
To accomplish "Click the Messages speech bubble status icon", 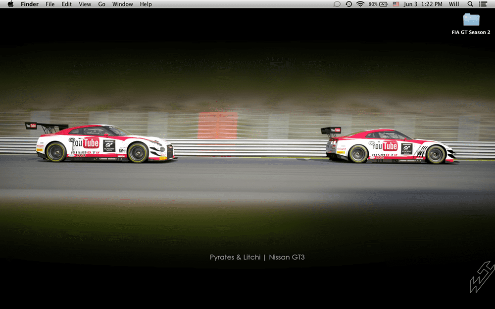I will coord(337,4).
